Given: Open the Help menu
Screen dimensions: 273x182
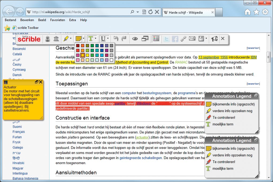Looking at the screenshot, I should (84, 20).
